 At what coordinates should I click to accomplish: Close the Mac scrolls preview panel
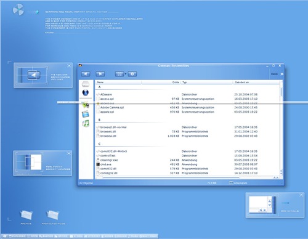point(301,195)
